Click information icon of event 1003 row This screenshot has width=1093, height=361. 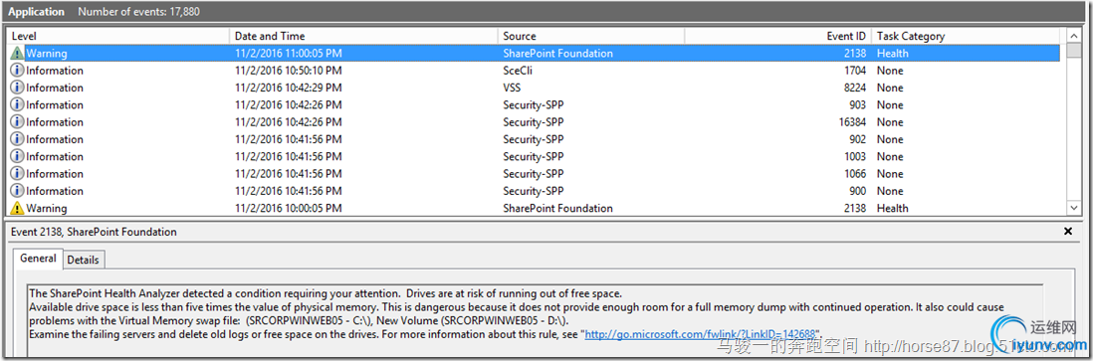tap(17, 156)
